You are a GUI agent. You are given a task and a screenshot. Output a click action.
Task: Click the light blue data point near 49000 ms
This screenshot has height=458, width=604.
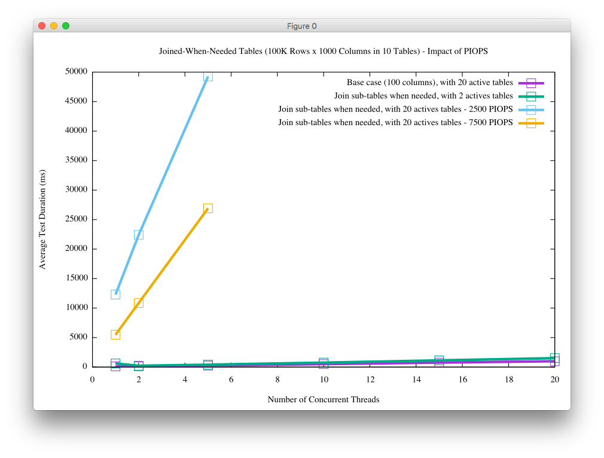point(208,77)
